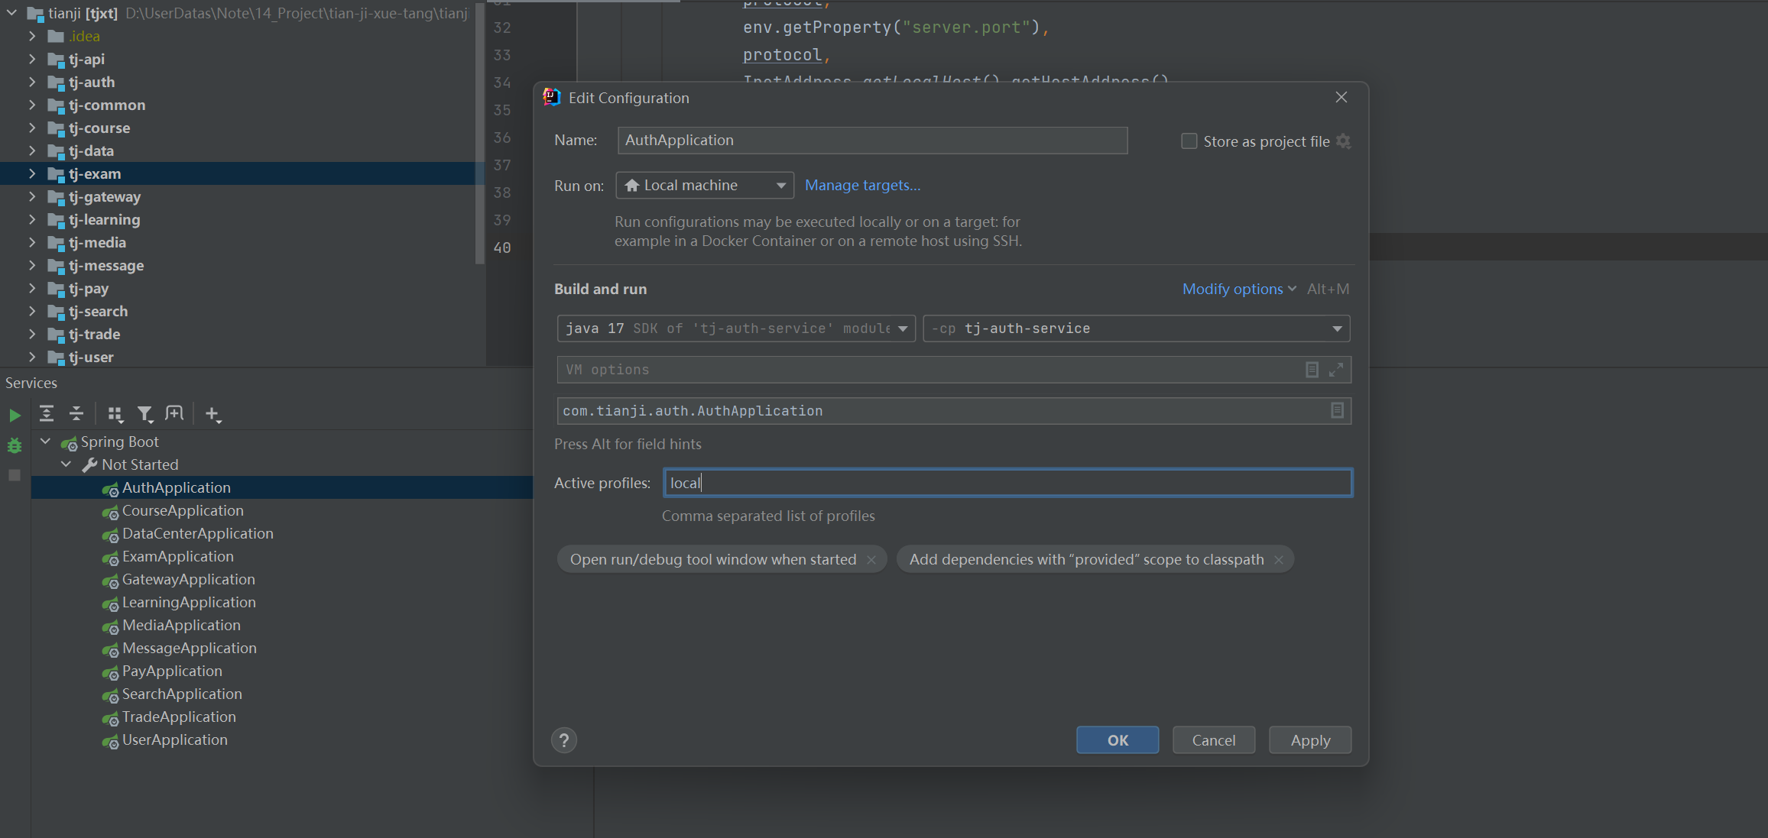The width and height of the screenshot is (1768, 838).
Task: Select GatewayApplication in Services tree
Action: [x=188, y=580]
